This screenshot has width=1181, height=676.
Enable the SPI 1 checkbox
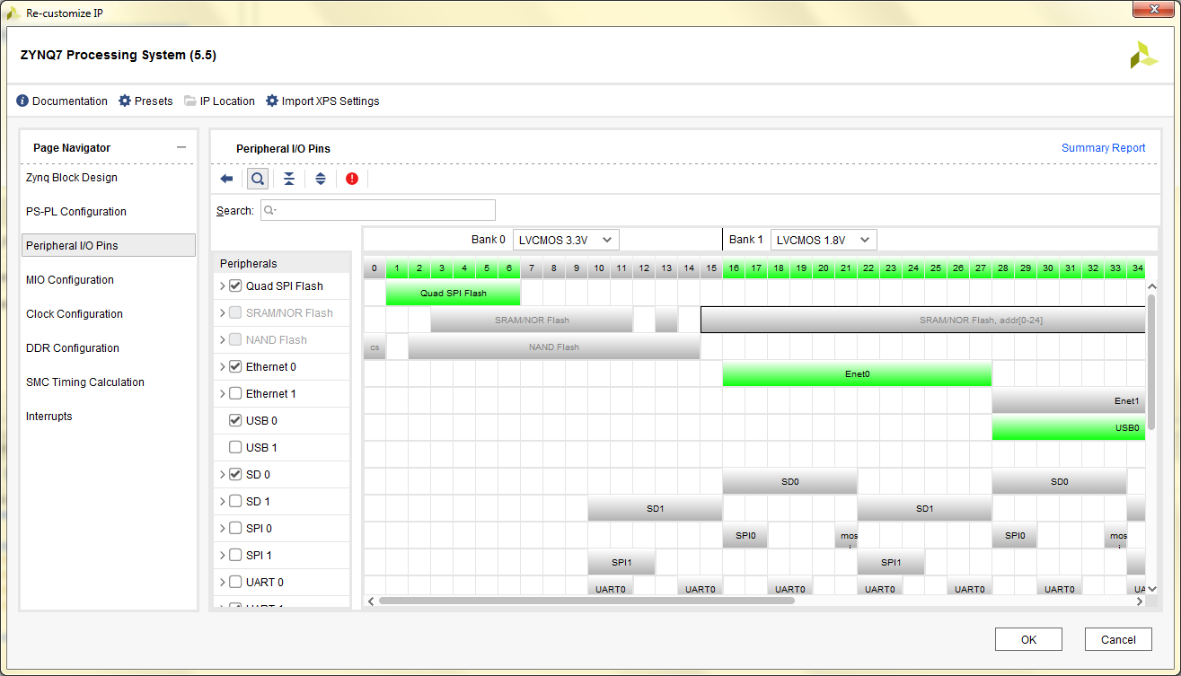pyautogui.click(x=235, y=556)
